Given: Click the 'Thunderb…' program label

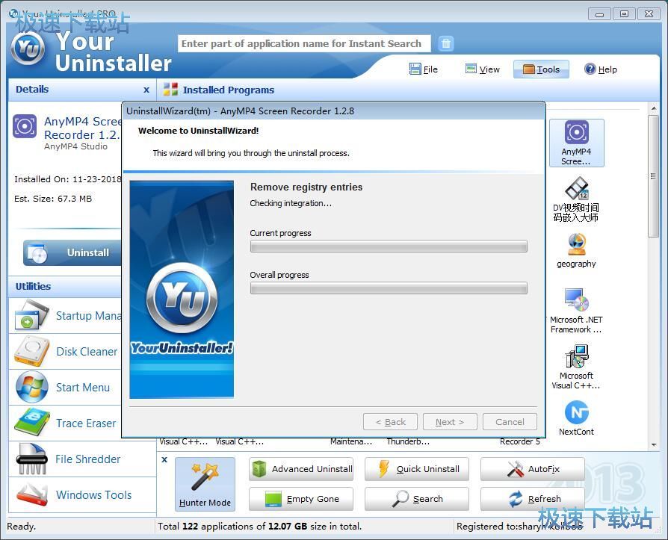Looking at the screenshot, I should click(x=408, y=441).
